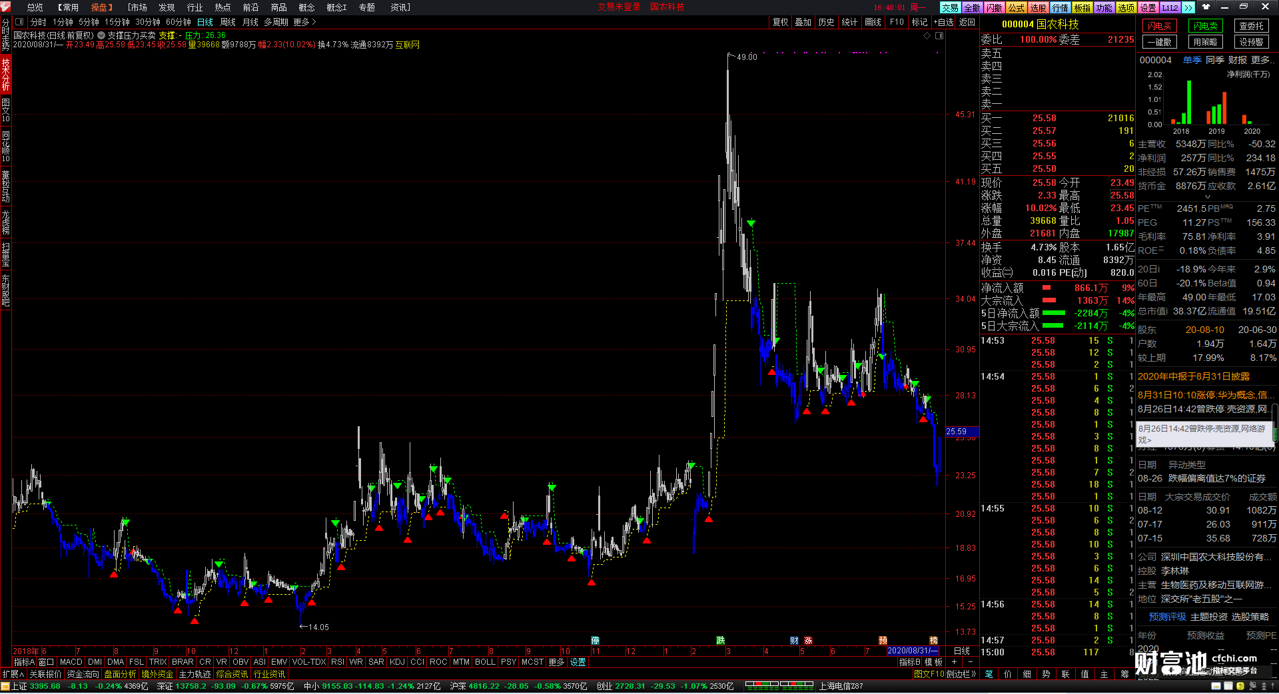Click the minus zoom-out button
This screenshot has height=694, width=1279.
[x=970, y=662]
